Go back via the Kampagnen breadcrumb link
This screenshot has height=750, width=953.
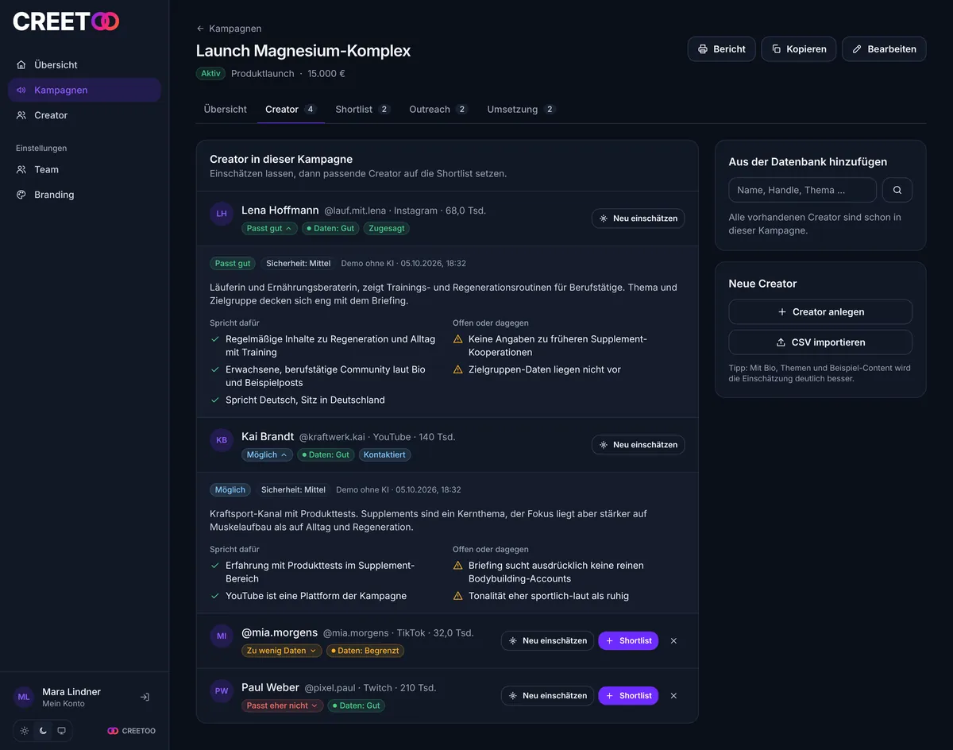coord(229,29)
